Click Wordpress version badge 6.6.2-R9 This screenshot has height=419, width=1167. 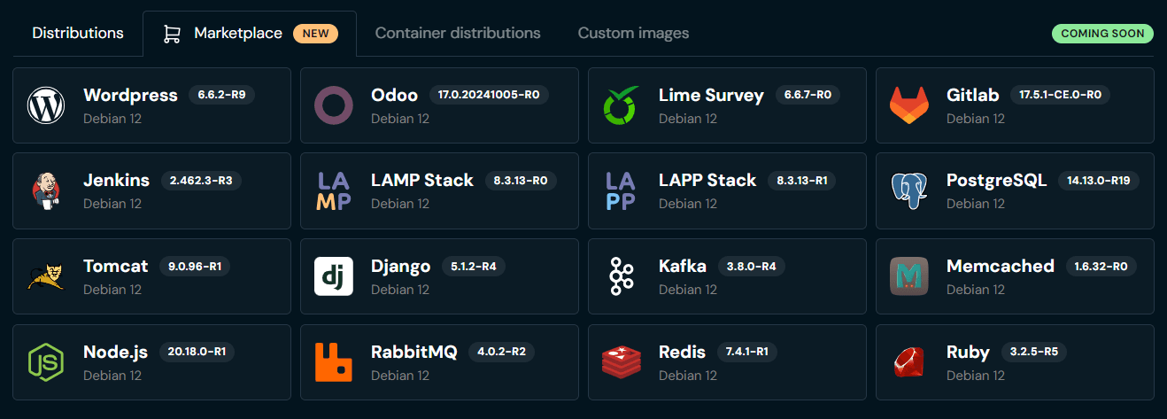221,95
